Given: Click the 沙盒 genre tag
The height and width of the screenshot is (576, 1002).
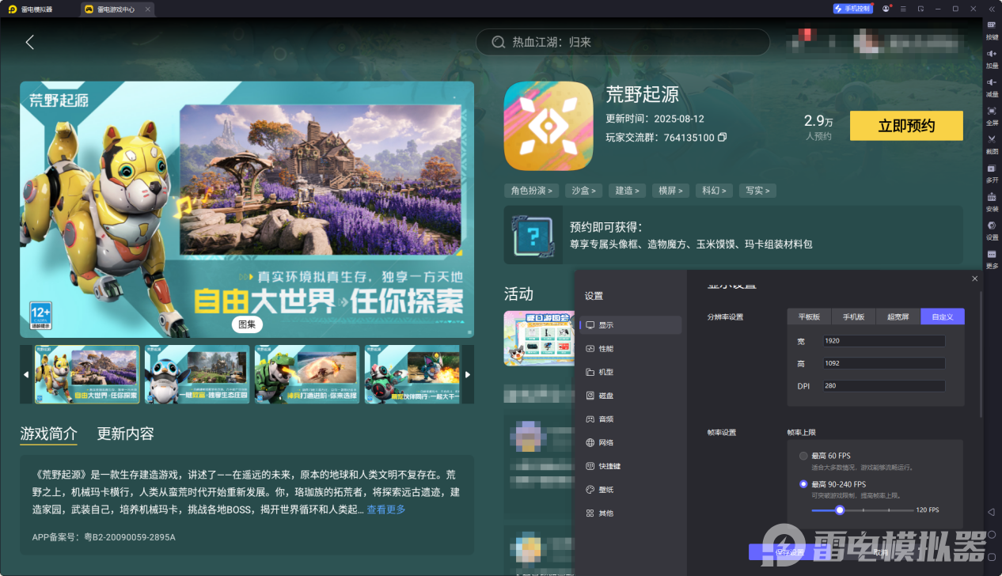Looking at the screenshot, I should click(584, 191).
